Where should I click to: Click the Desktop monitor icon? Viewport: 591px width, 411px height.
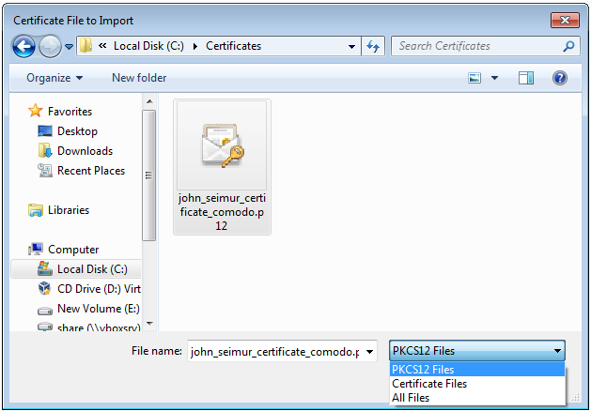point(45,131)
